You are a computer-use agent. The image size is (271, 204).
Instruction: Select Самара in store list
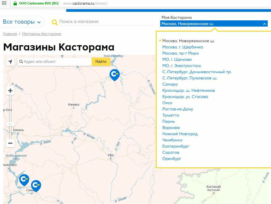pyautogui.click(x=170, y=84)
